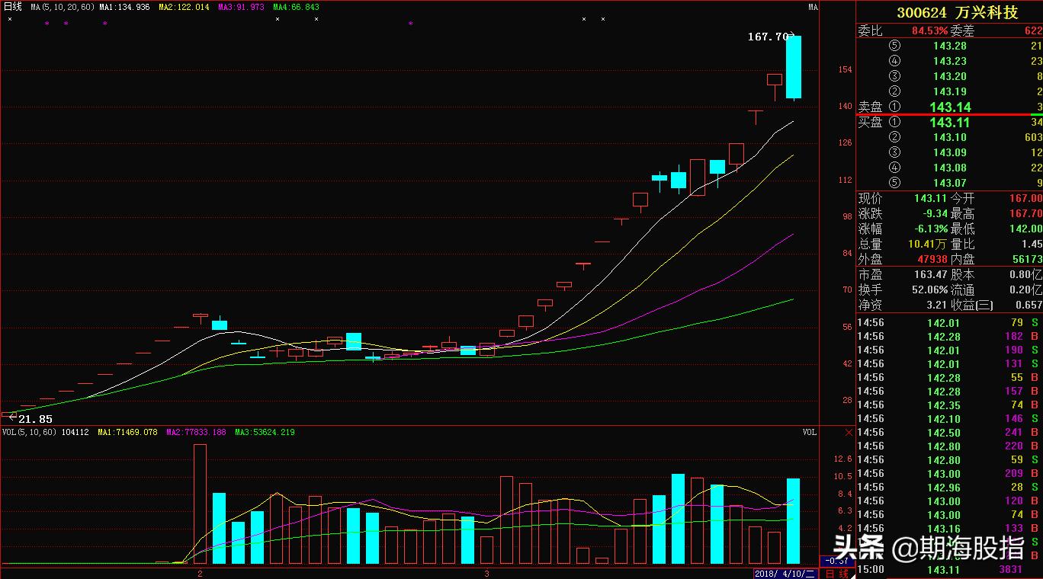Click the white × marker just below the 日线 label
The image size is (1043, 579).
(x=9, y=19)
